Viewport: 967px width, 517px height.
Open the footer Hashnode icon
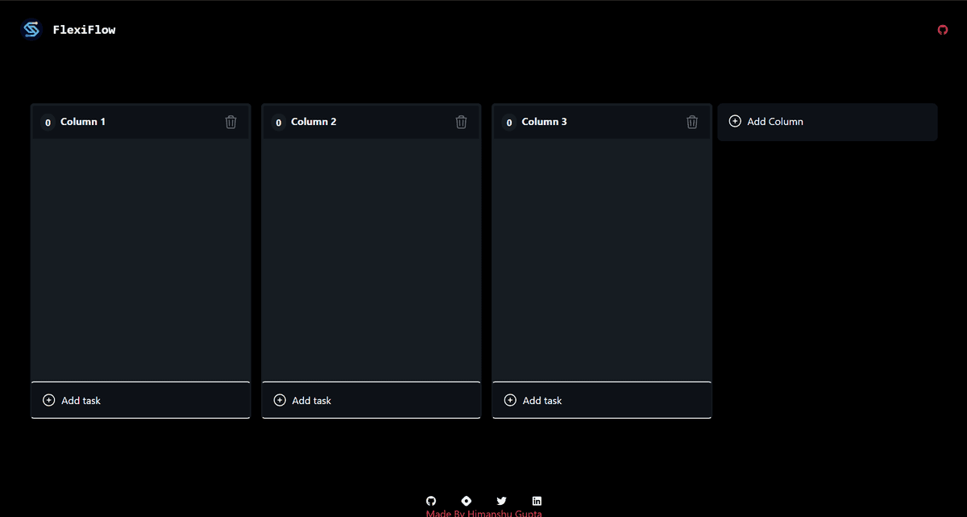tap(466, 501)
